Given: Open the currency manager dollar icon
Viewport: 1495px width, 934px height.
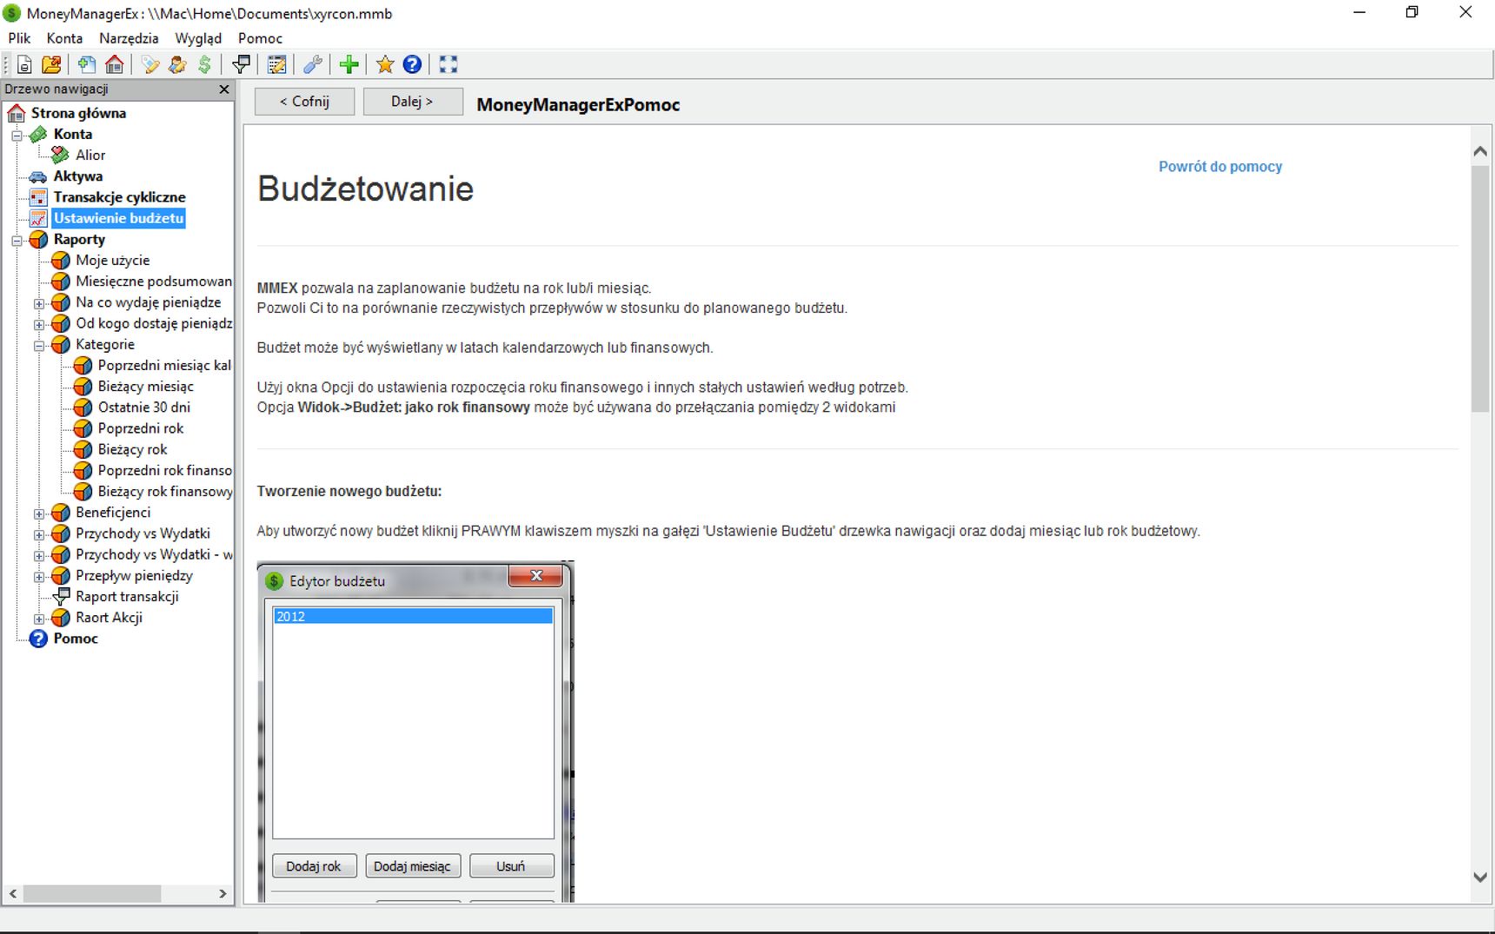Looking at the screenshot, I should [x=204, y=64].
